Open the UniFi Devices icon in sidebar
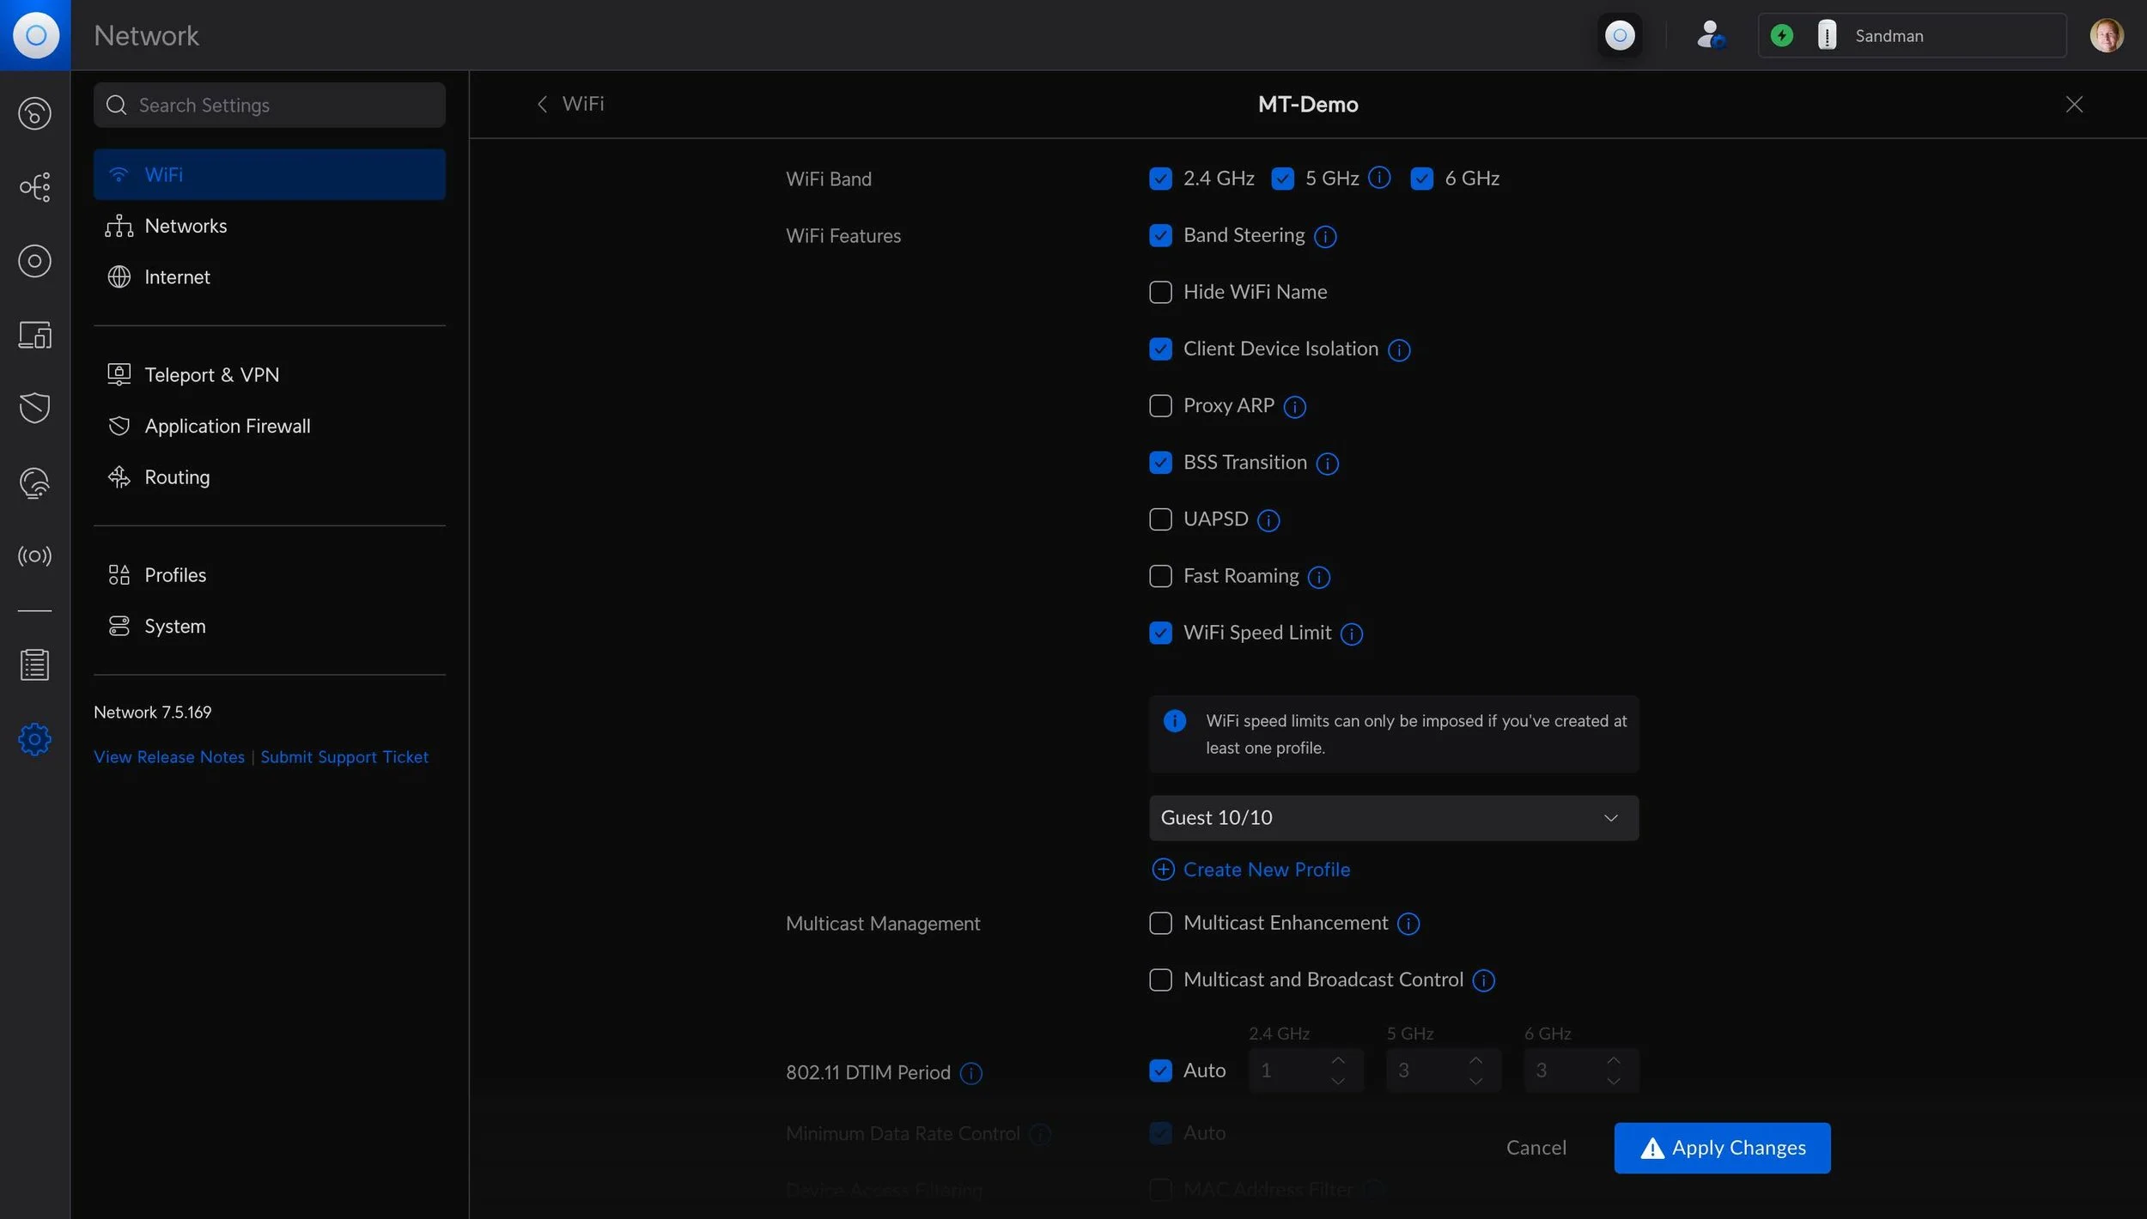The width and height of the screenshot is (2147, 1219). tap(34, 261)
